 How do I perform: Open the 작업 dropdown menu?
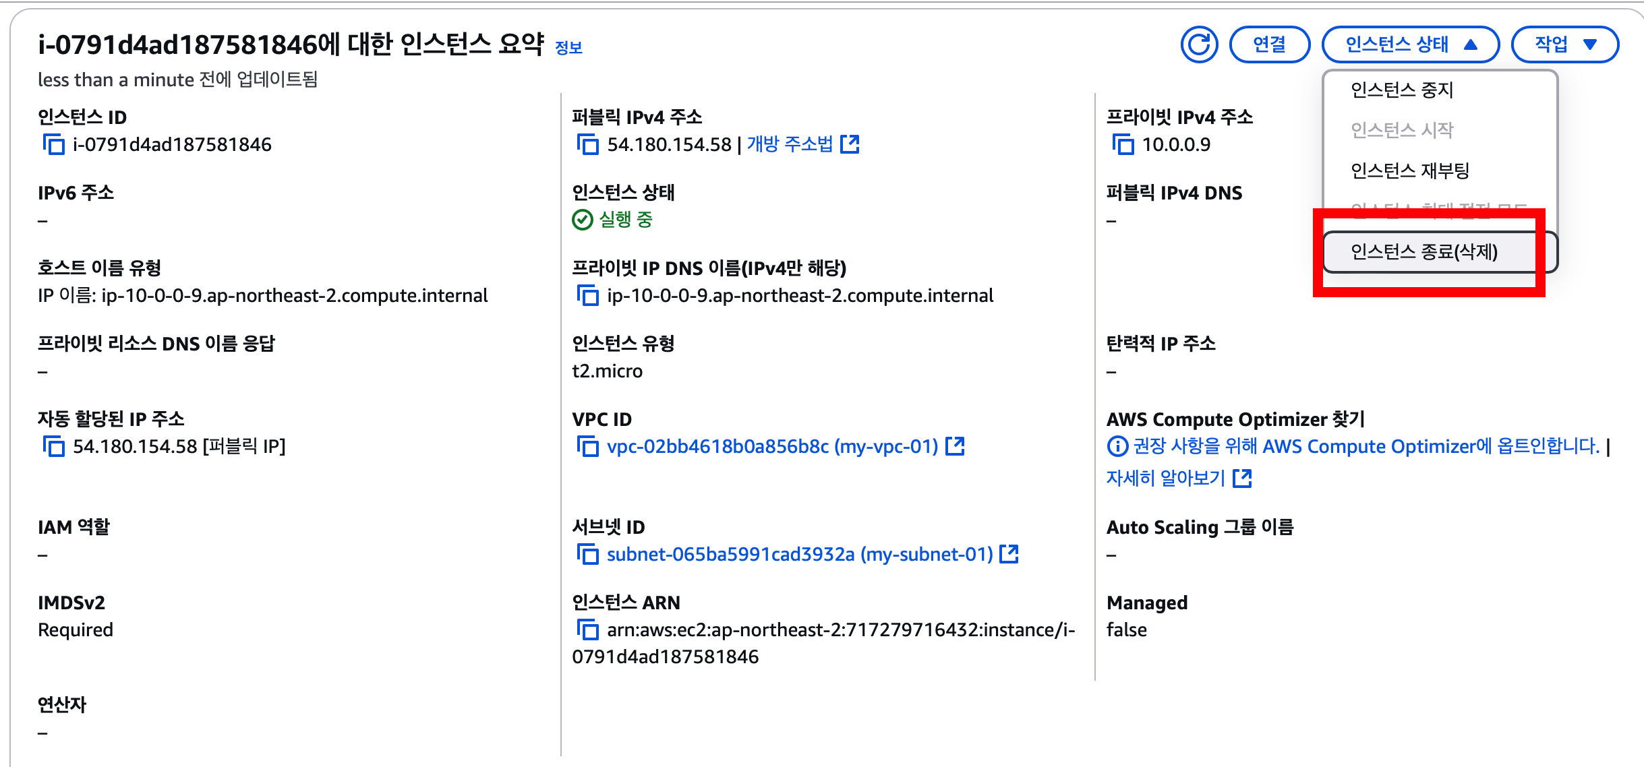coord(1564,44)
